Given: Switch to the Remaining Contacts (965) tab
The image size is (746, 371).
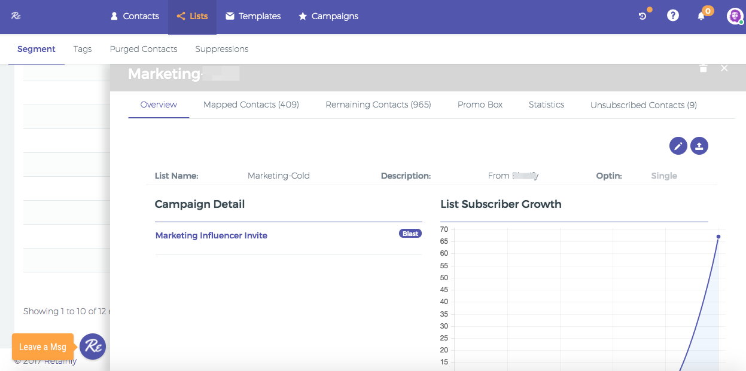Looking at the screenshot, I should click(378, 105).
